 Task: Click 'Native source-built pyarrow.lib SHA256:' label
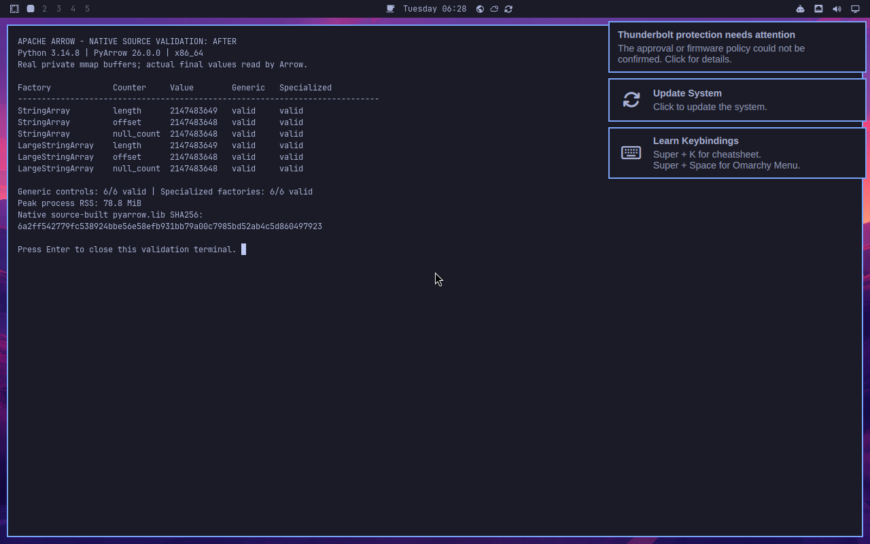pos(110,215)
